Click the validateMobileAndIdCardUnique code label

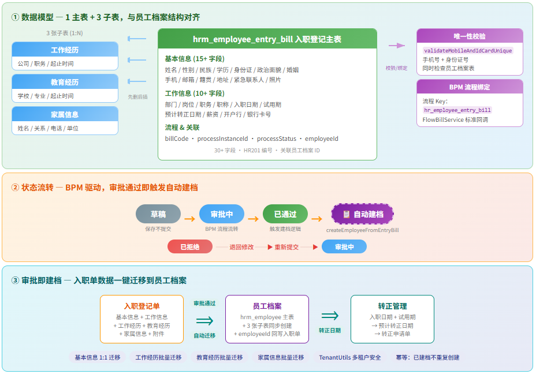468,51
